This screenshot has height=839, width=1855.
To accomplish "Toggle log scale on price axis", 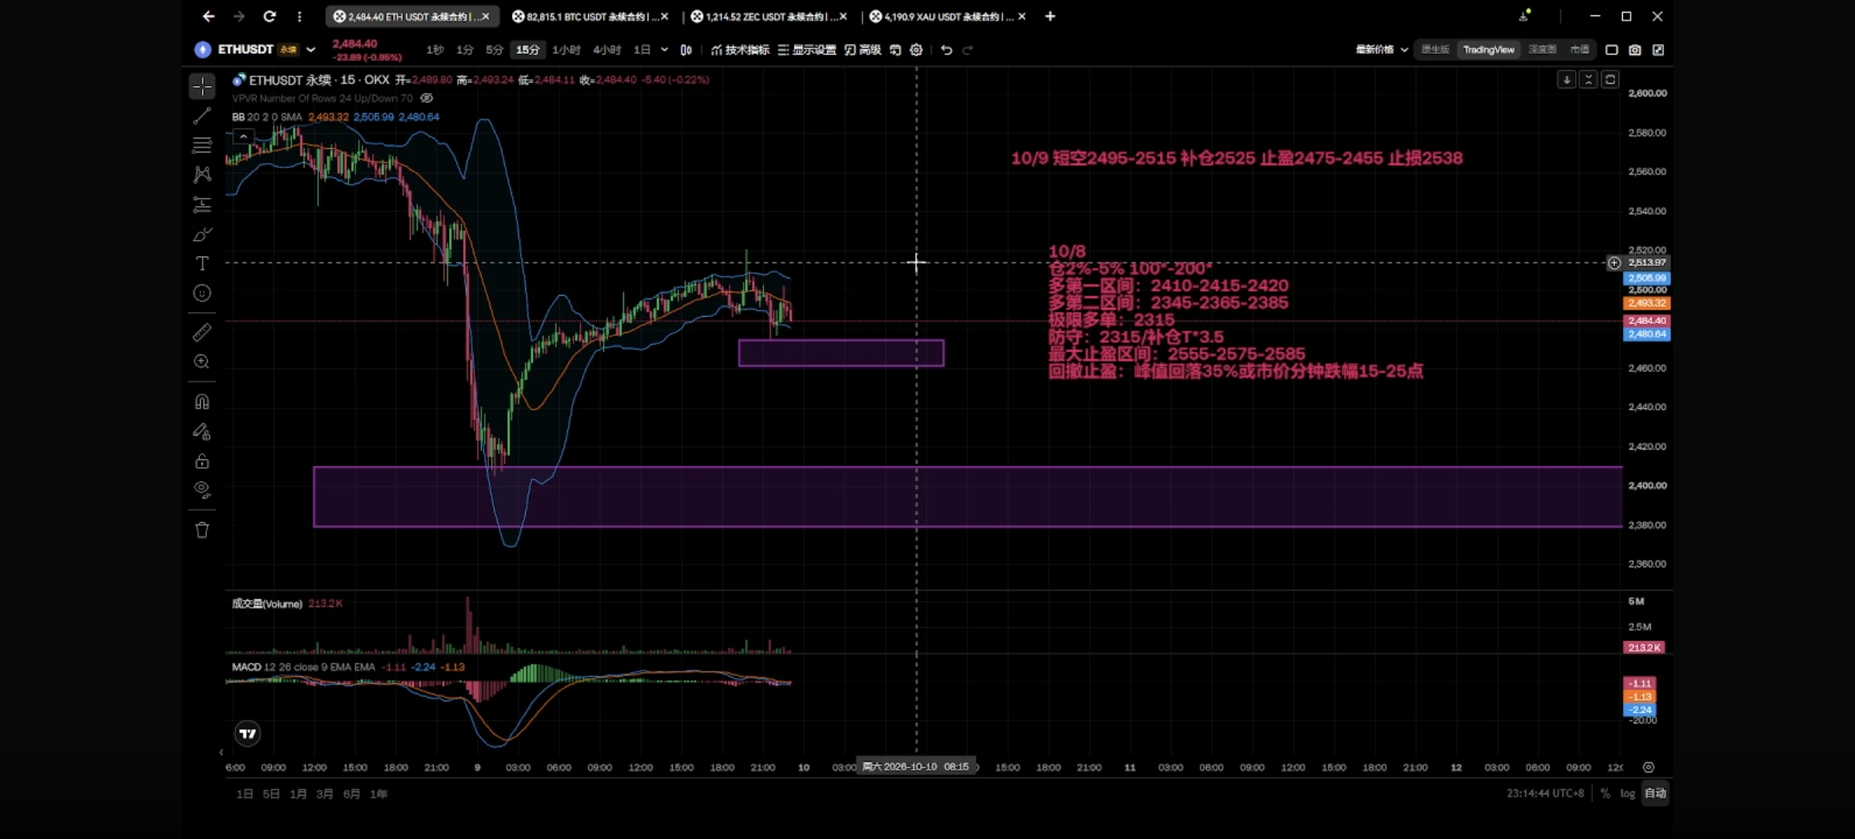I will tap(1627, 793).
